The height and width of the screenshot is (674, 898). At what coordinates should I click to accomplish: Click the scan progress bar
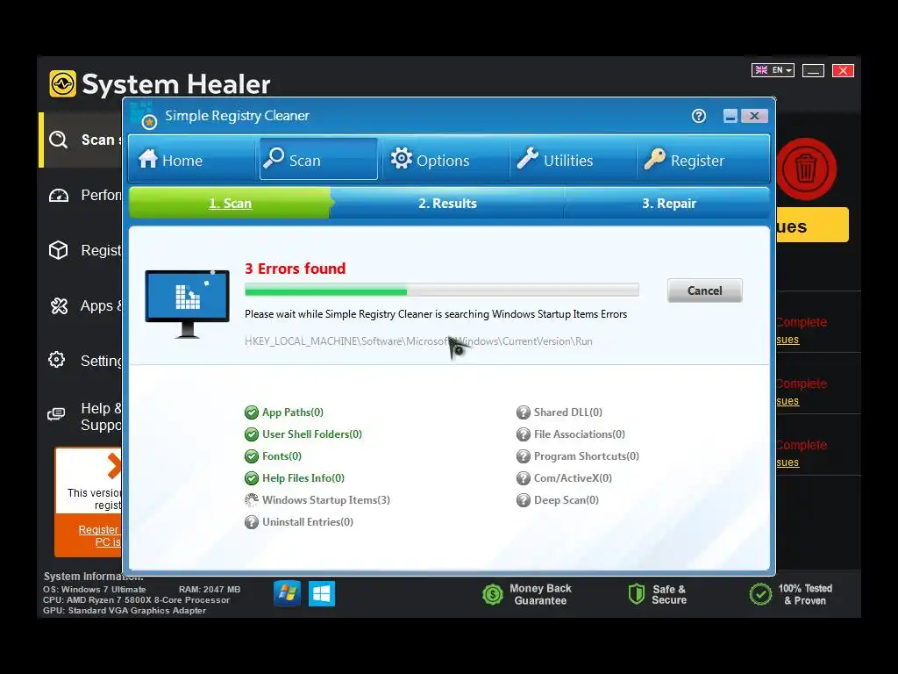click(x=442, y=290)
